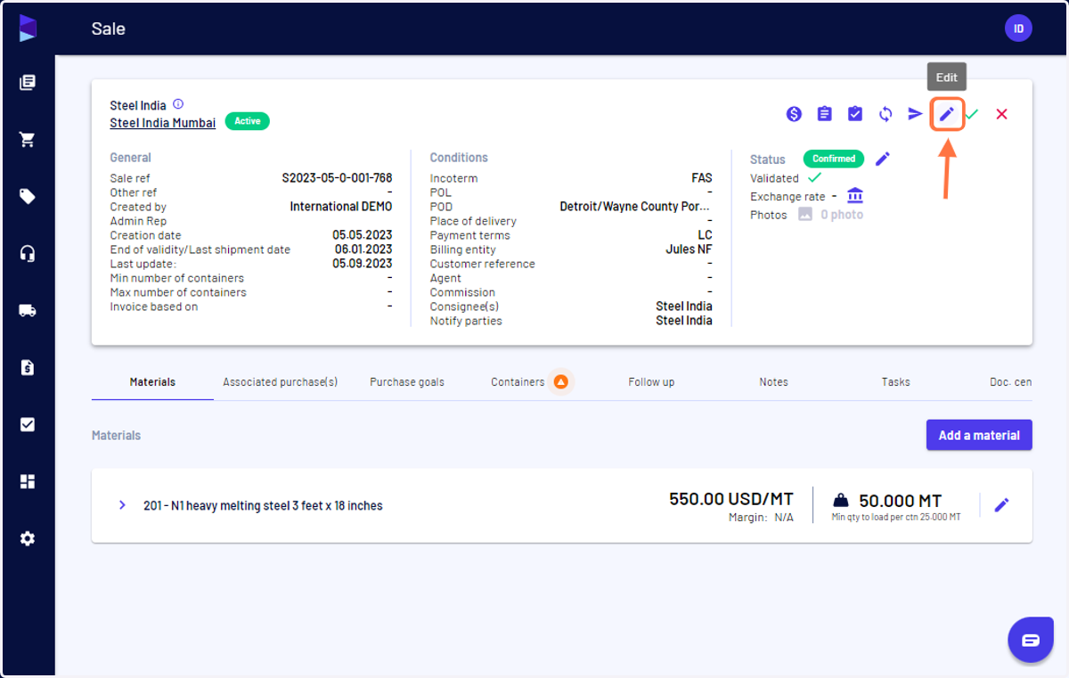1069x678 pixels.
Task: Click the info icon beside Steel India
Action: pyautogui.click(x=178, y=104)
